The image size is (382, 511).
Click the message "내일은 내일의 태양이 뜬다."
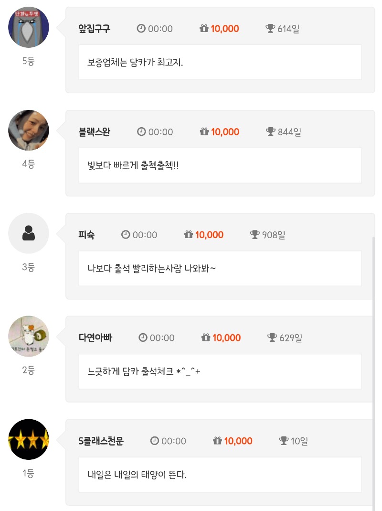137,475
